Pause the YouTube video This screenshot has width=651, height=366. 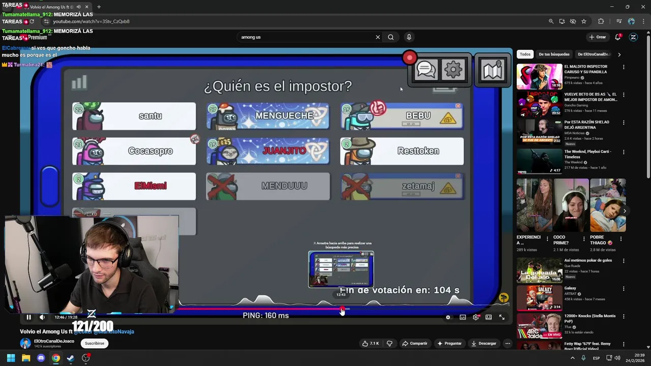click(28, 317)
